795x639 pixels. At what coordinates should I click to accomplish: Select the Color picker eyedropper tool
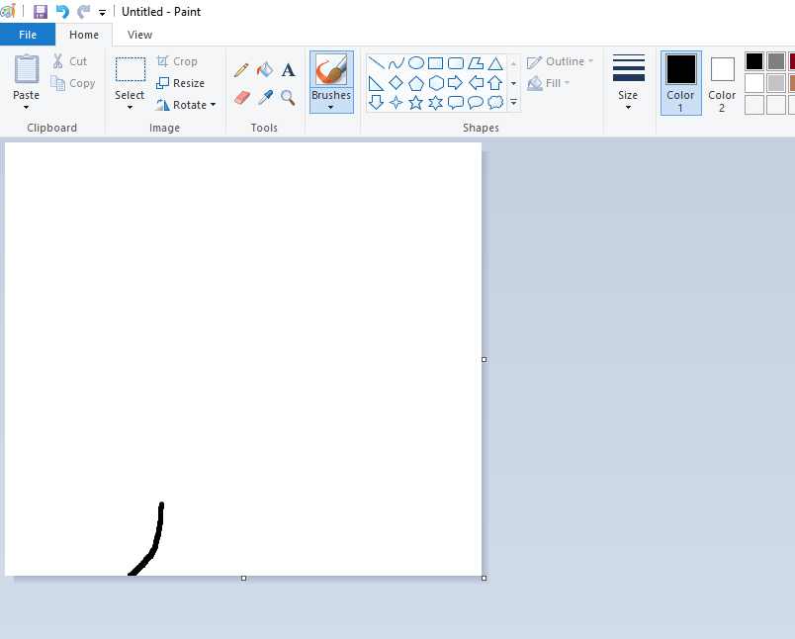click(x=265, y=97)
